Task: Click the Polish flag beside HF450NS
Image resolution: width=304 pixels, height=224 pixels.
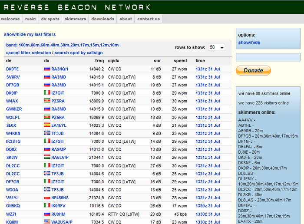Action: coord(47,198)
